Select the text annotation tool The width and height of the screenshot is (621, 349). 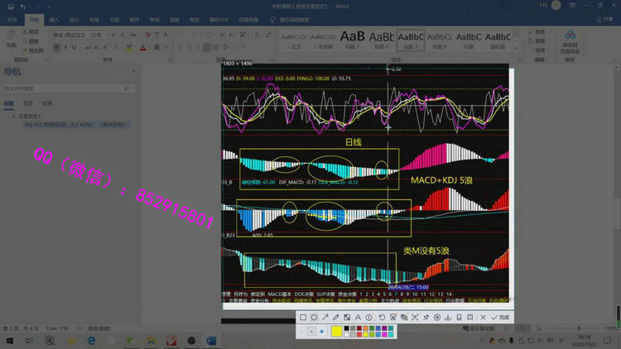(357, 318)
